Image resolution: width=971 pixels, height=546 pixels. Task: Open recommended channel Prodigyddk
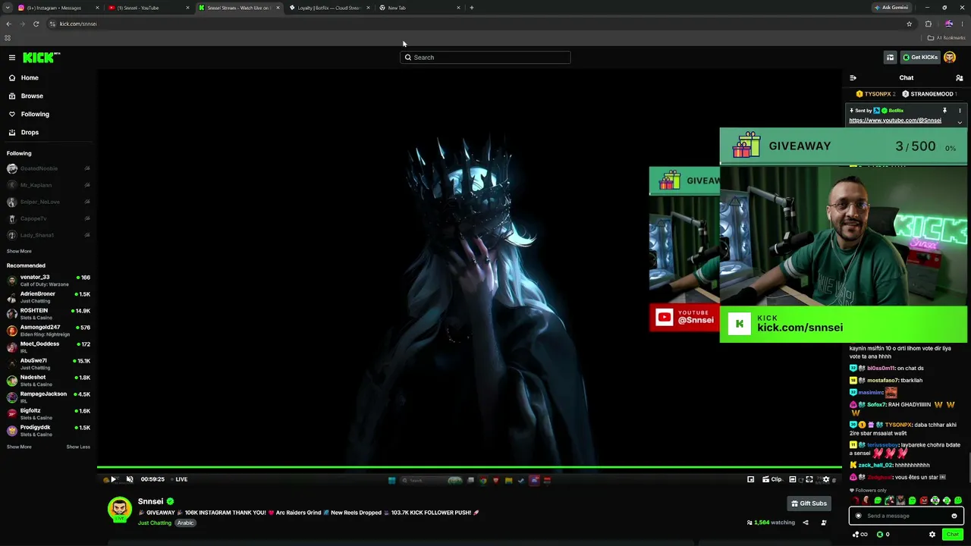click(49, 431)
